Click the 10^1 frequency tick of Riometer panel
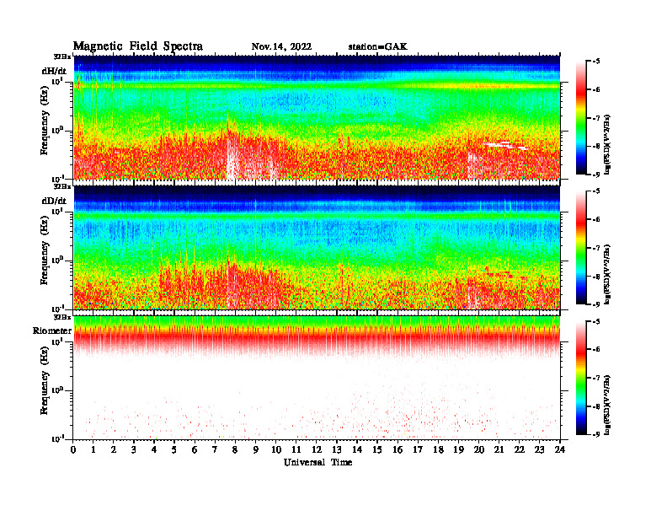 [x=57, y=341]
